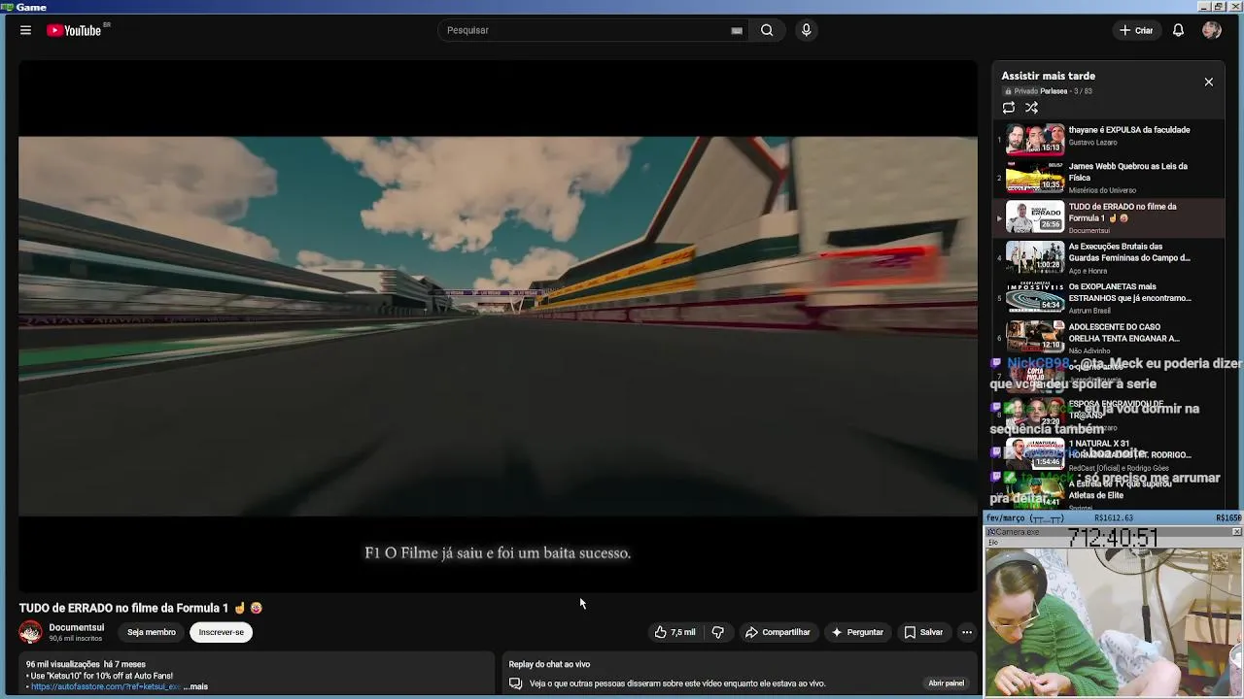1244x699 pixels.
Task: Click the video player to pause
Action: [498, 325]
